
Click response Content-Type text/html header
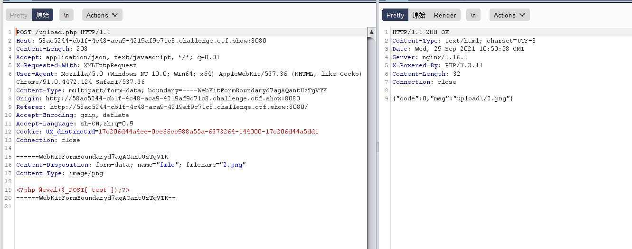[x=463, y=41]
